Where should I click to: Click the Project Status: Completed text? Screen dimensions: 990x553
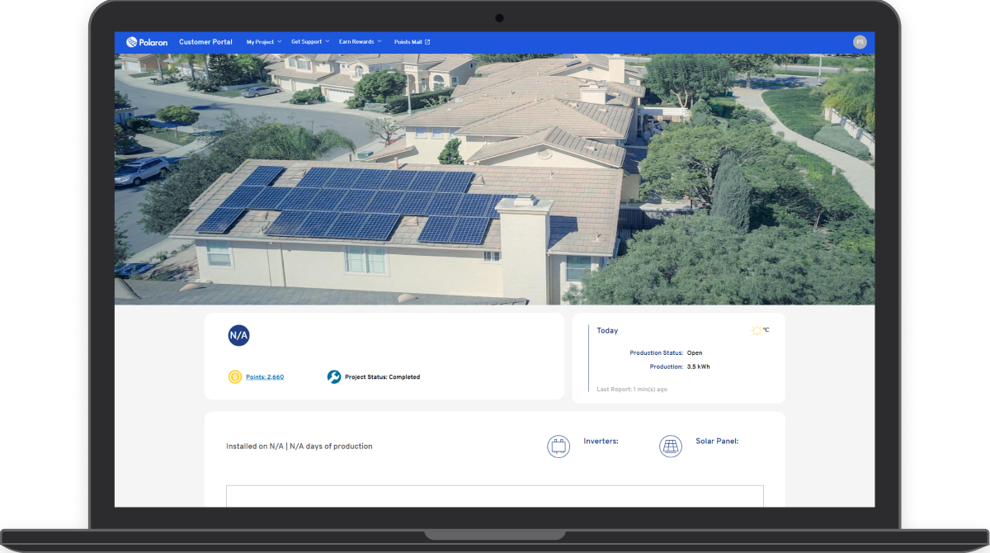pyautogui.click(x=382, y=377)
